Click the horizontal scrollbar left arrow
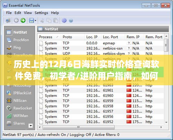 click(40, 127)
